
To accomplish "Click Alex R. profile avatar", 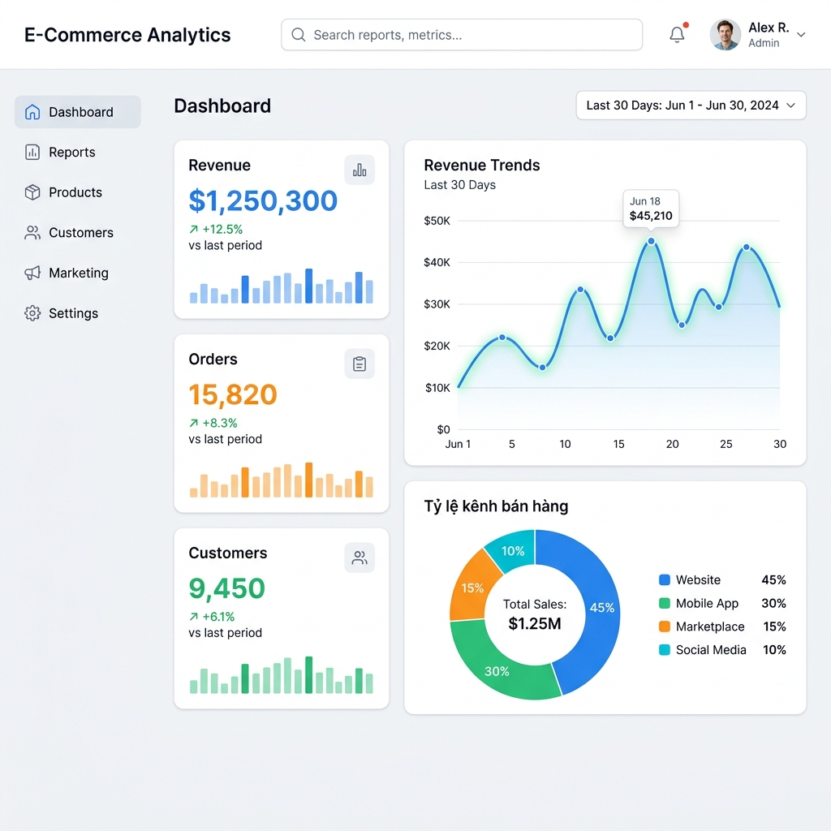I will pyautogui.click(x=725, y=34).
